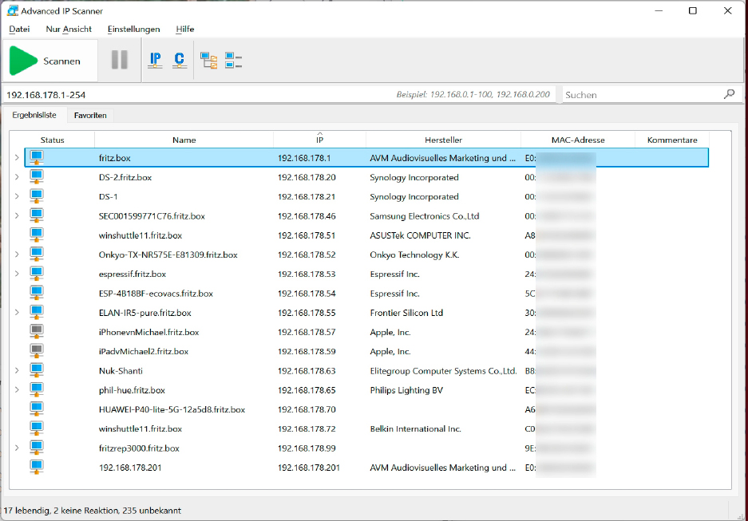
Task: Expand the ELAN-IR5-pure.fritz.box row
Action: click(x=17, y=313)
